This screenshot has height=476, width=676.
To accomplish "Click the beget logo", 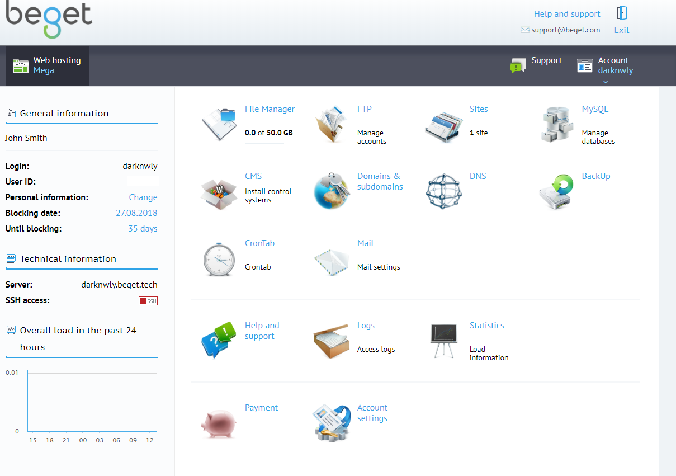I will click(x=49, y=20).
